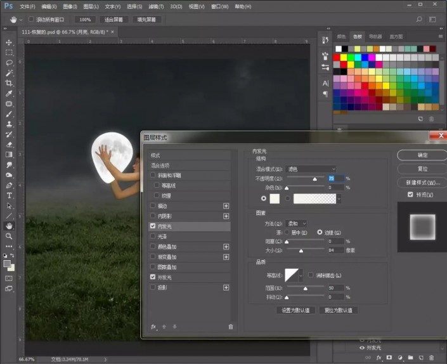The height and width of the screenshot is (364, 447).
Task: Switch to the Swatches tab
Action: tap(357, 37)
